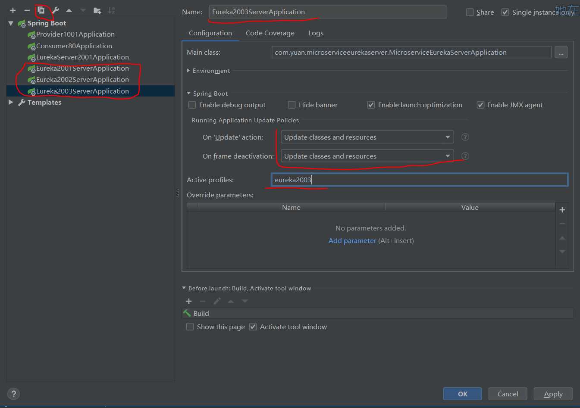The width and height of the screenshot is (580, 408).
Task: Open the On frame deactivation dropdown
Action: tap(367, 156)
